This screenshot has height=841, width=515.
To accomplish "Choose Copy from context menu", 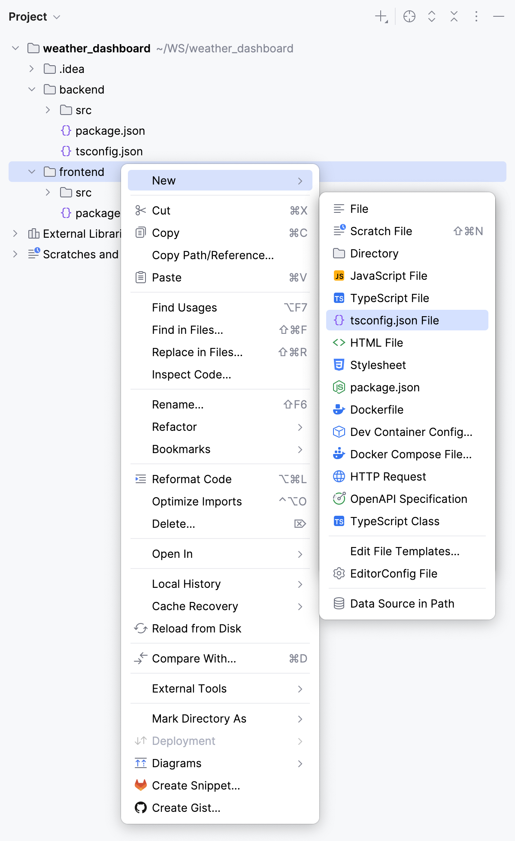I will [220, 233].
